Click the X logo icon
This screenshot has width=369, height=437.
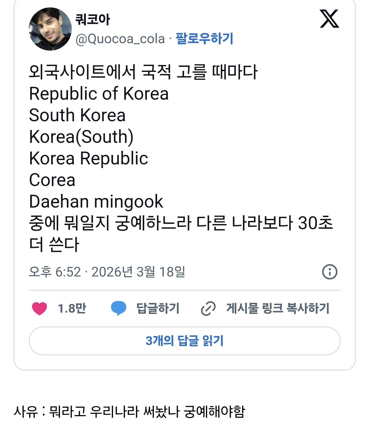coord(329,19)
